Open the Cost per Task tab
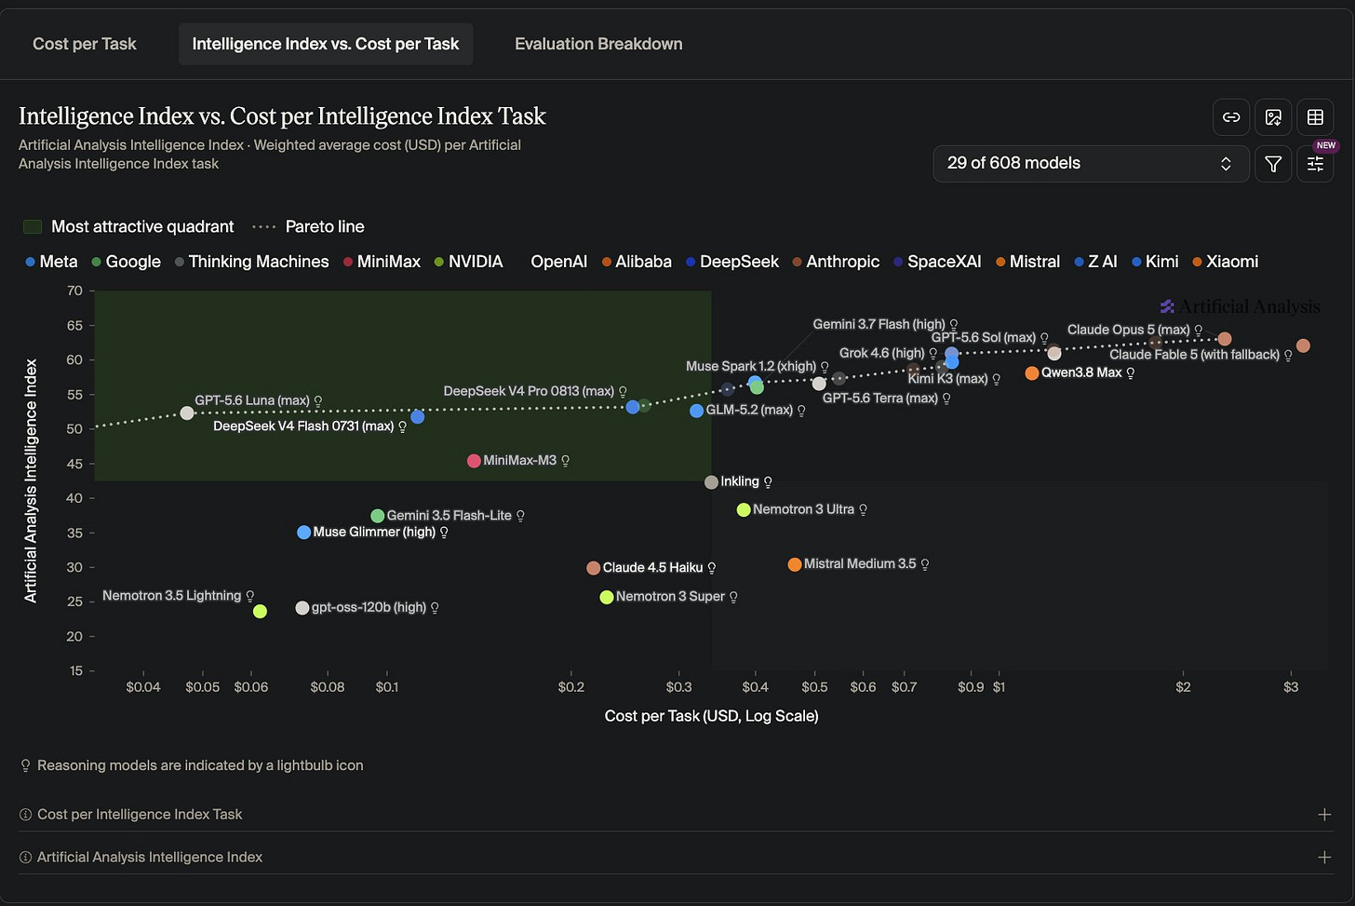1355x906 pixels. [x=85, y=45]
